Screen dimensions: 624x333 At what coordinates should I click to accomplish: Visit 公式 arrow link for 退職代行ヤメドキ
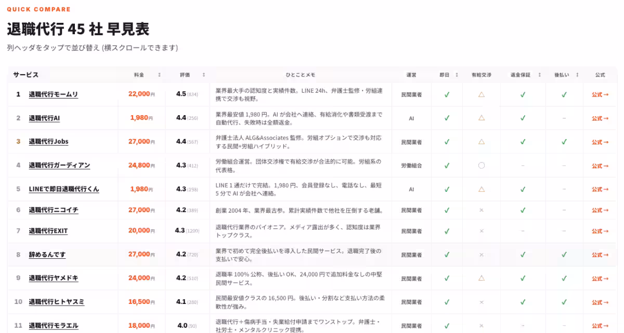tap(600, 279)
